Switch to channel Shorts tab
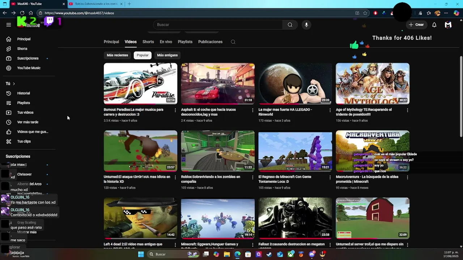The height and width of the screenshot is (260, 463). 148,42
